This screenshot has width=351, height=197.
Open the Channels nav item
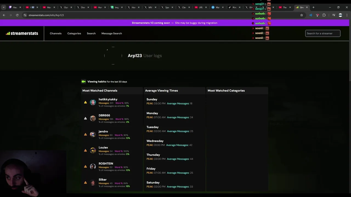56,33
